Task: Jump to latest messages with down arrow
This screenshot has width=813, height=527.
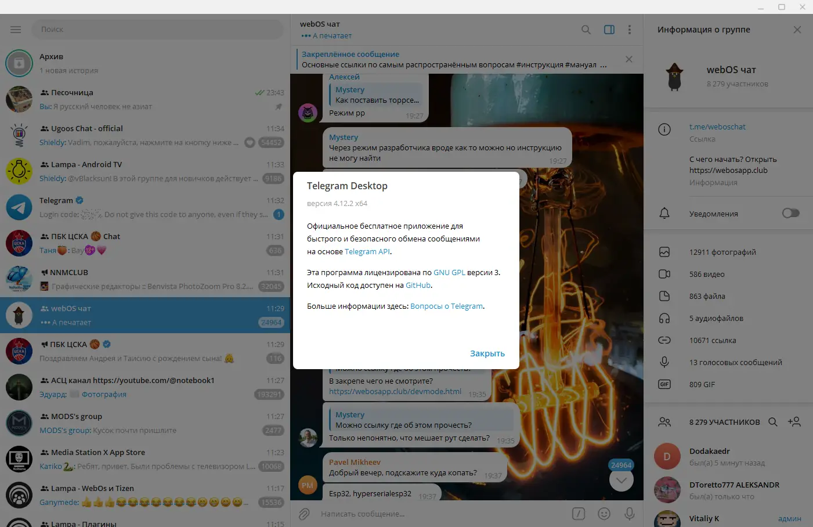Action: 622,480
